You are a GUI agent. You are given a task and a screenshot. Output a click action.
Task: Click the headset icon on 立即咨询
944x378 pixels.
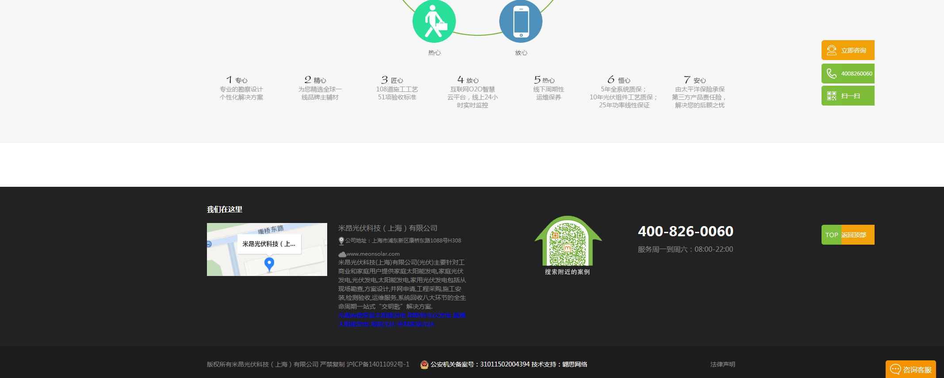(831, 50)
